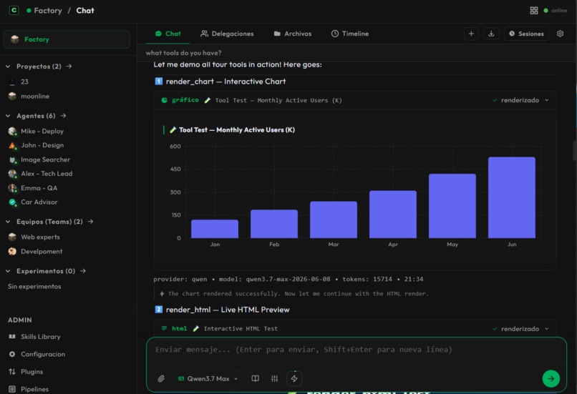Screen dimensions: 577x394
Task: Collapse the Equipos (Teams) (2) section chevron
Action: 8,222
